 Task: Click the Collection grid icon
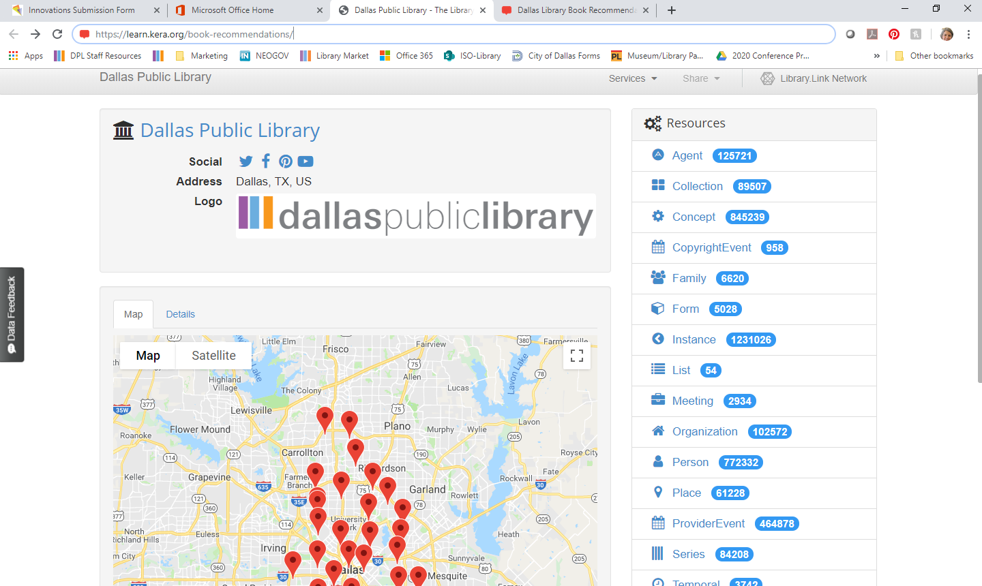pos(658,185)
